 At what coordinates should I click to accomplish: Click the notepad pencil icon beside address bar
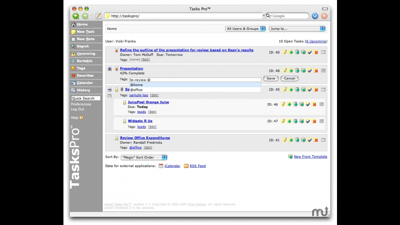[x=98, y=16]
